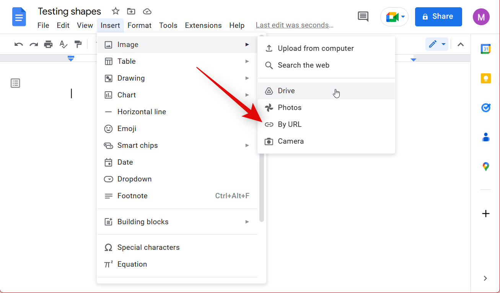Expand the Chart submenu
The image size is (500, 293).
point(177,95)
